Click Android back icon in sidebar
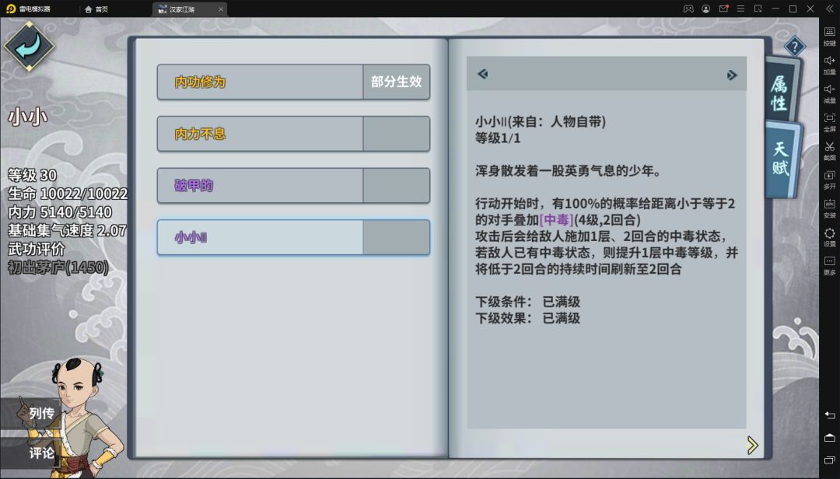 pos(829,415)
